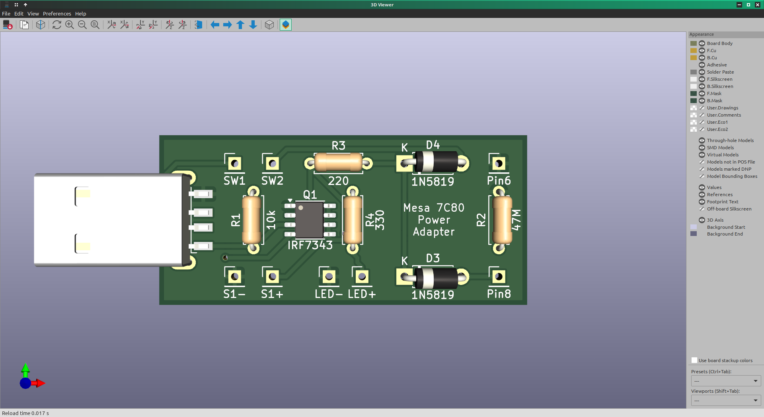The width and height of the screenshot is (764, 417).
Task: Hide Through-hole Models eye toggle
Action: [x=702, y=140]
